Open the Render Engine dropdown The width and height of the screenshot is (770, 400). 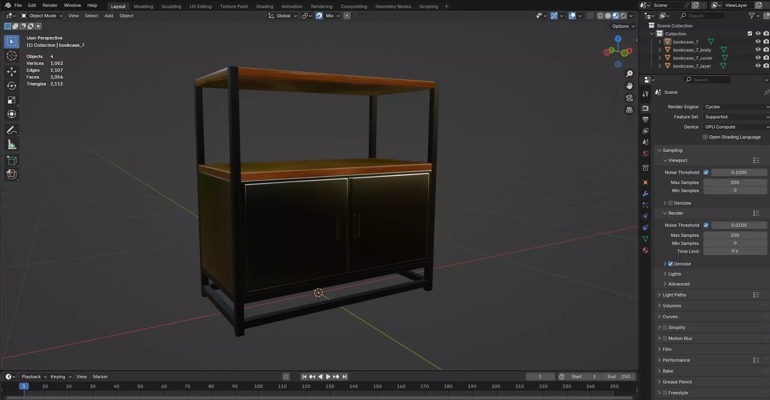(736, 107)
